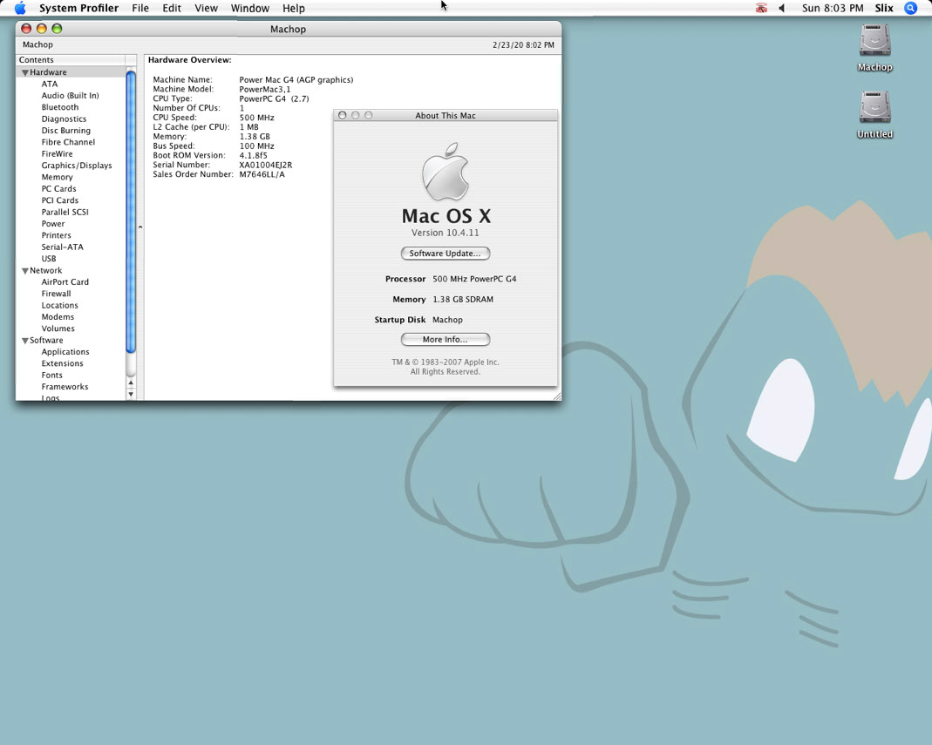
Task: Click the sidebar scroll up arrow
Action: pos(131,383)
